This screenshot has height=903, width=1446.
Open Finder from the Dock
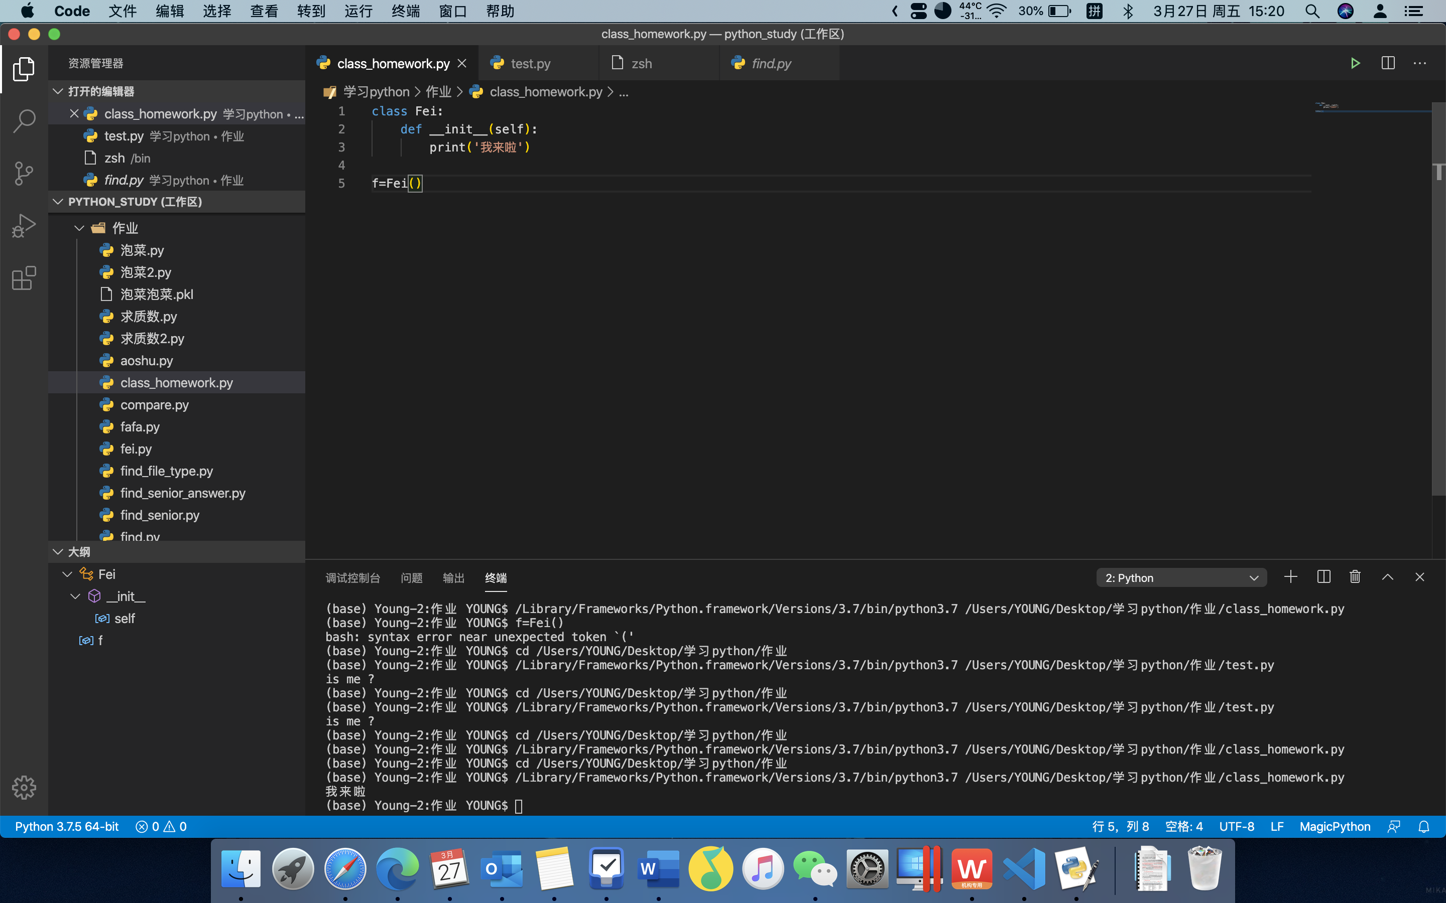(241, 868)
